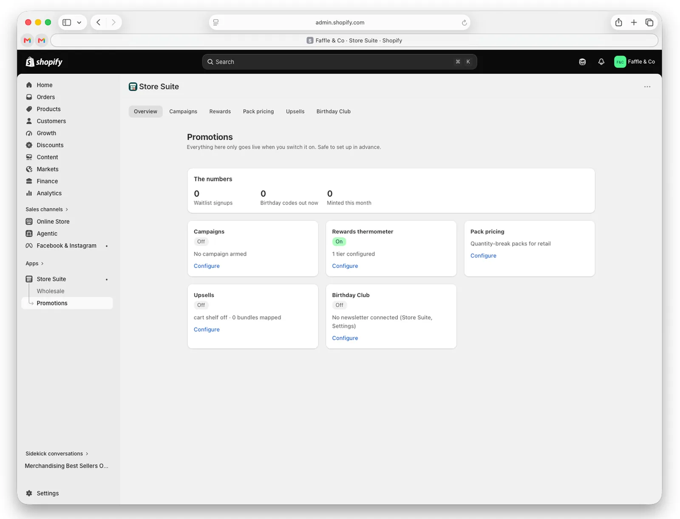Open the three-dot more actions menu
Screen dimensions: 680x519
pos(647,87)
